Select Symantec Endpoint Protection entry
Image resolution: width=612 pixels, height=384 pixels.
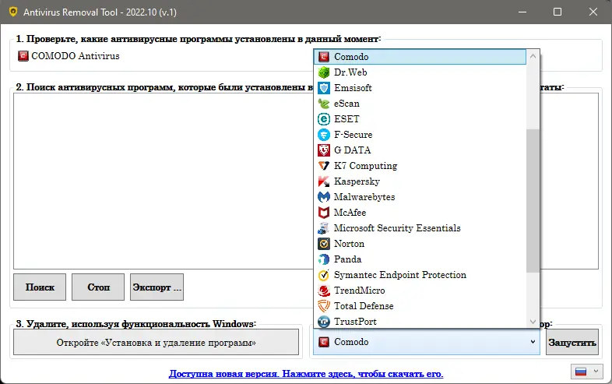(x=420, y=275)
